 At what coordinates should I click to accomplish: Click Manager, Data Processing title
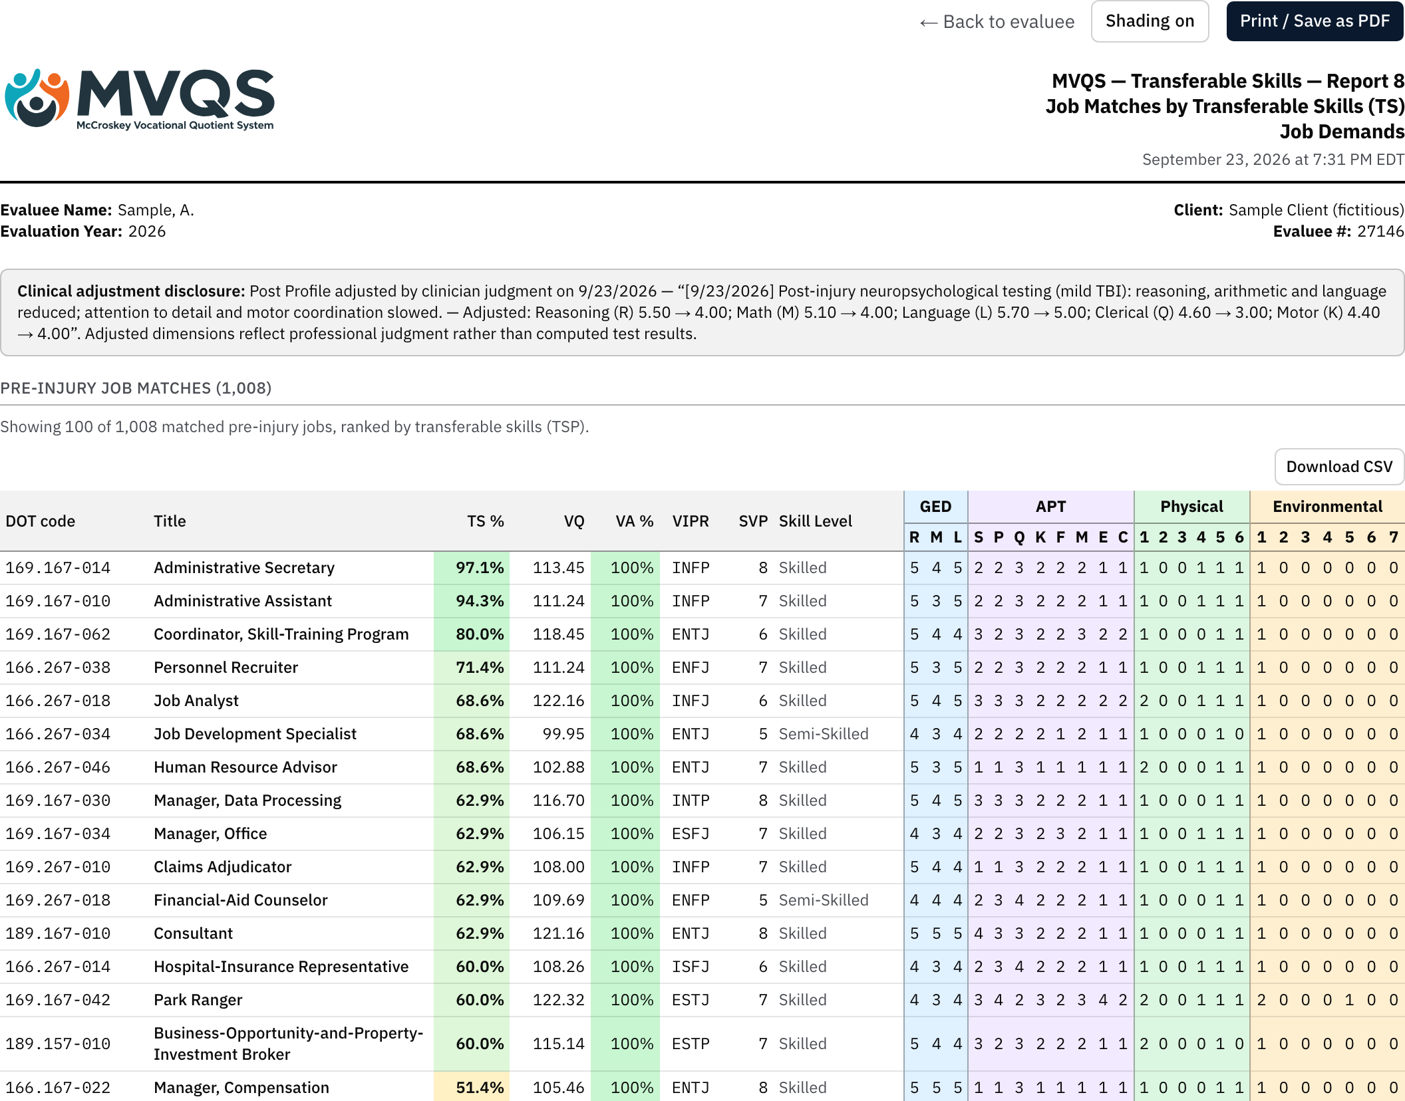247,800
